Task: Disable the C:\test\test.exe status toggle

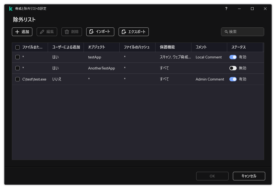Action: point(233,79)
